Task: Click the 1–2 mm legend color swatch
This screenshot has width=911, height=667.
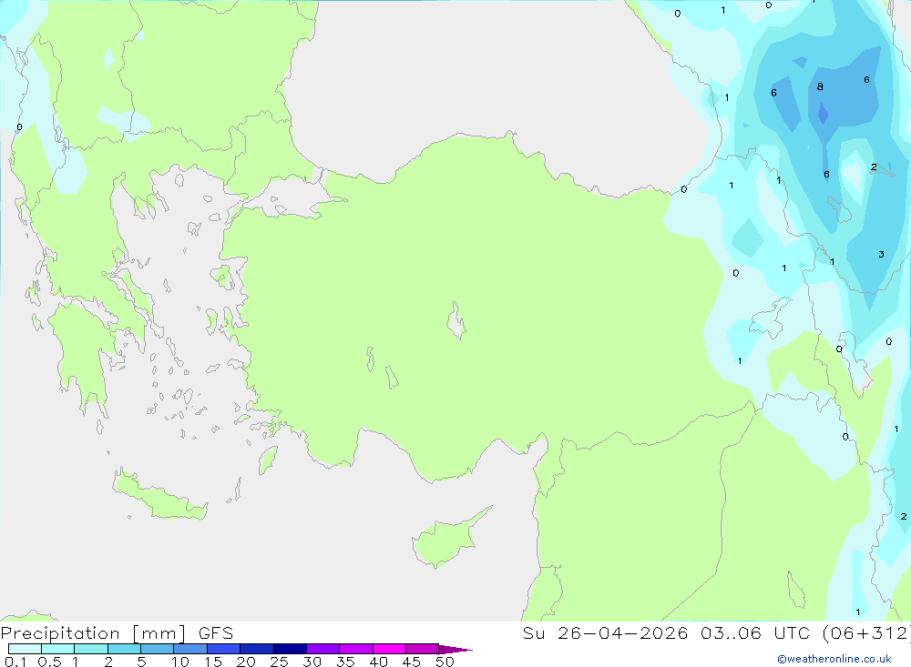Action: pyautogui.click(x=91, y=649)
